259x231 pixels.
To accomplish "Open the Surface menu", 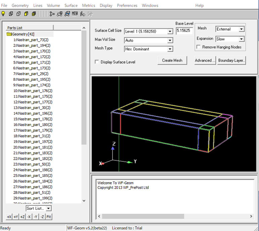I will [x=71, y=5].
